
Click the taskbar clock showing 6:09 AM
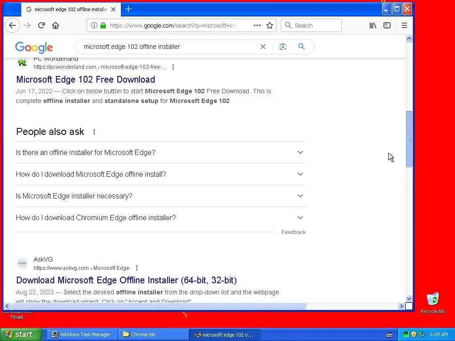pyautogui.click(x=439, y=334)
